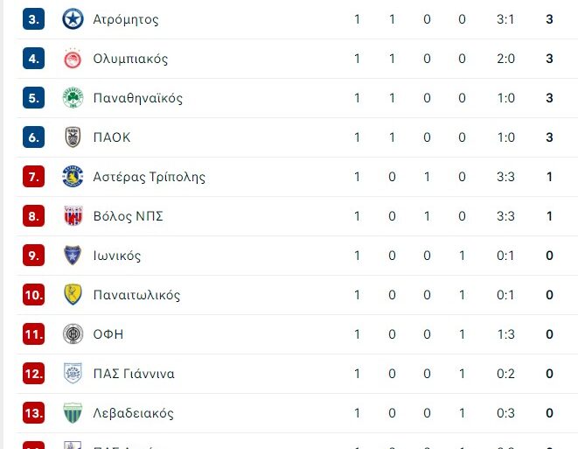Select the Παναθηναϊκός team name

click(x=137, y=98)
